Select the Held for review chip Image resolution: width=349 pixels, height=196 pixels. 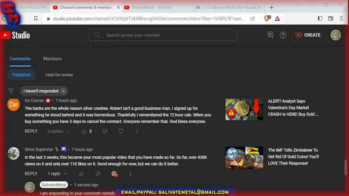pyautogui.click(x=59, y=75)
